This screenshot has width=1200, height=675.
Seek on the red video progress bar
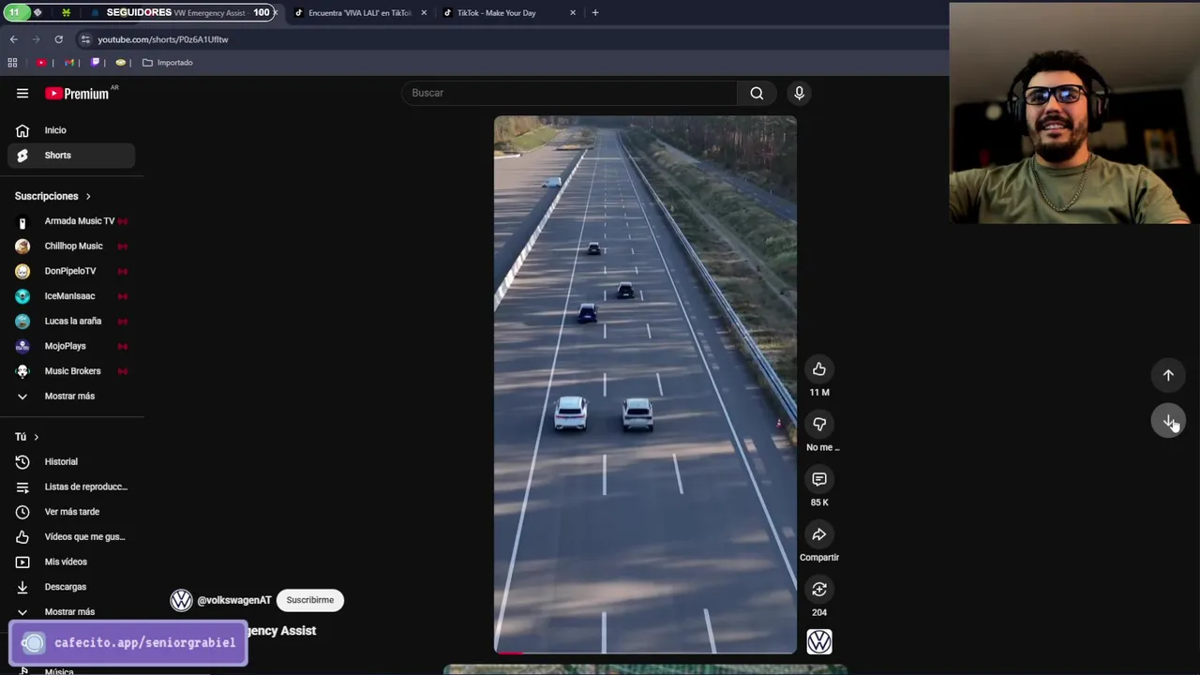645,652
